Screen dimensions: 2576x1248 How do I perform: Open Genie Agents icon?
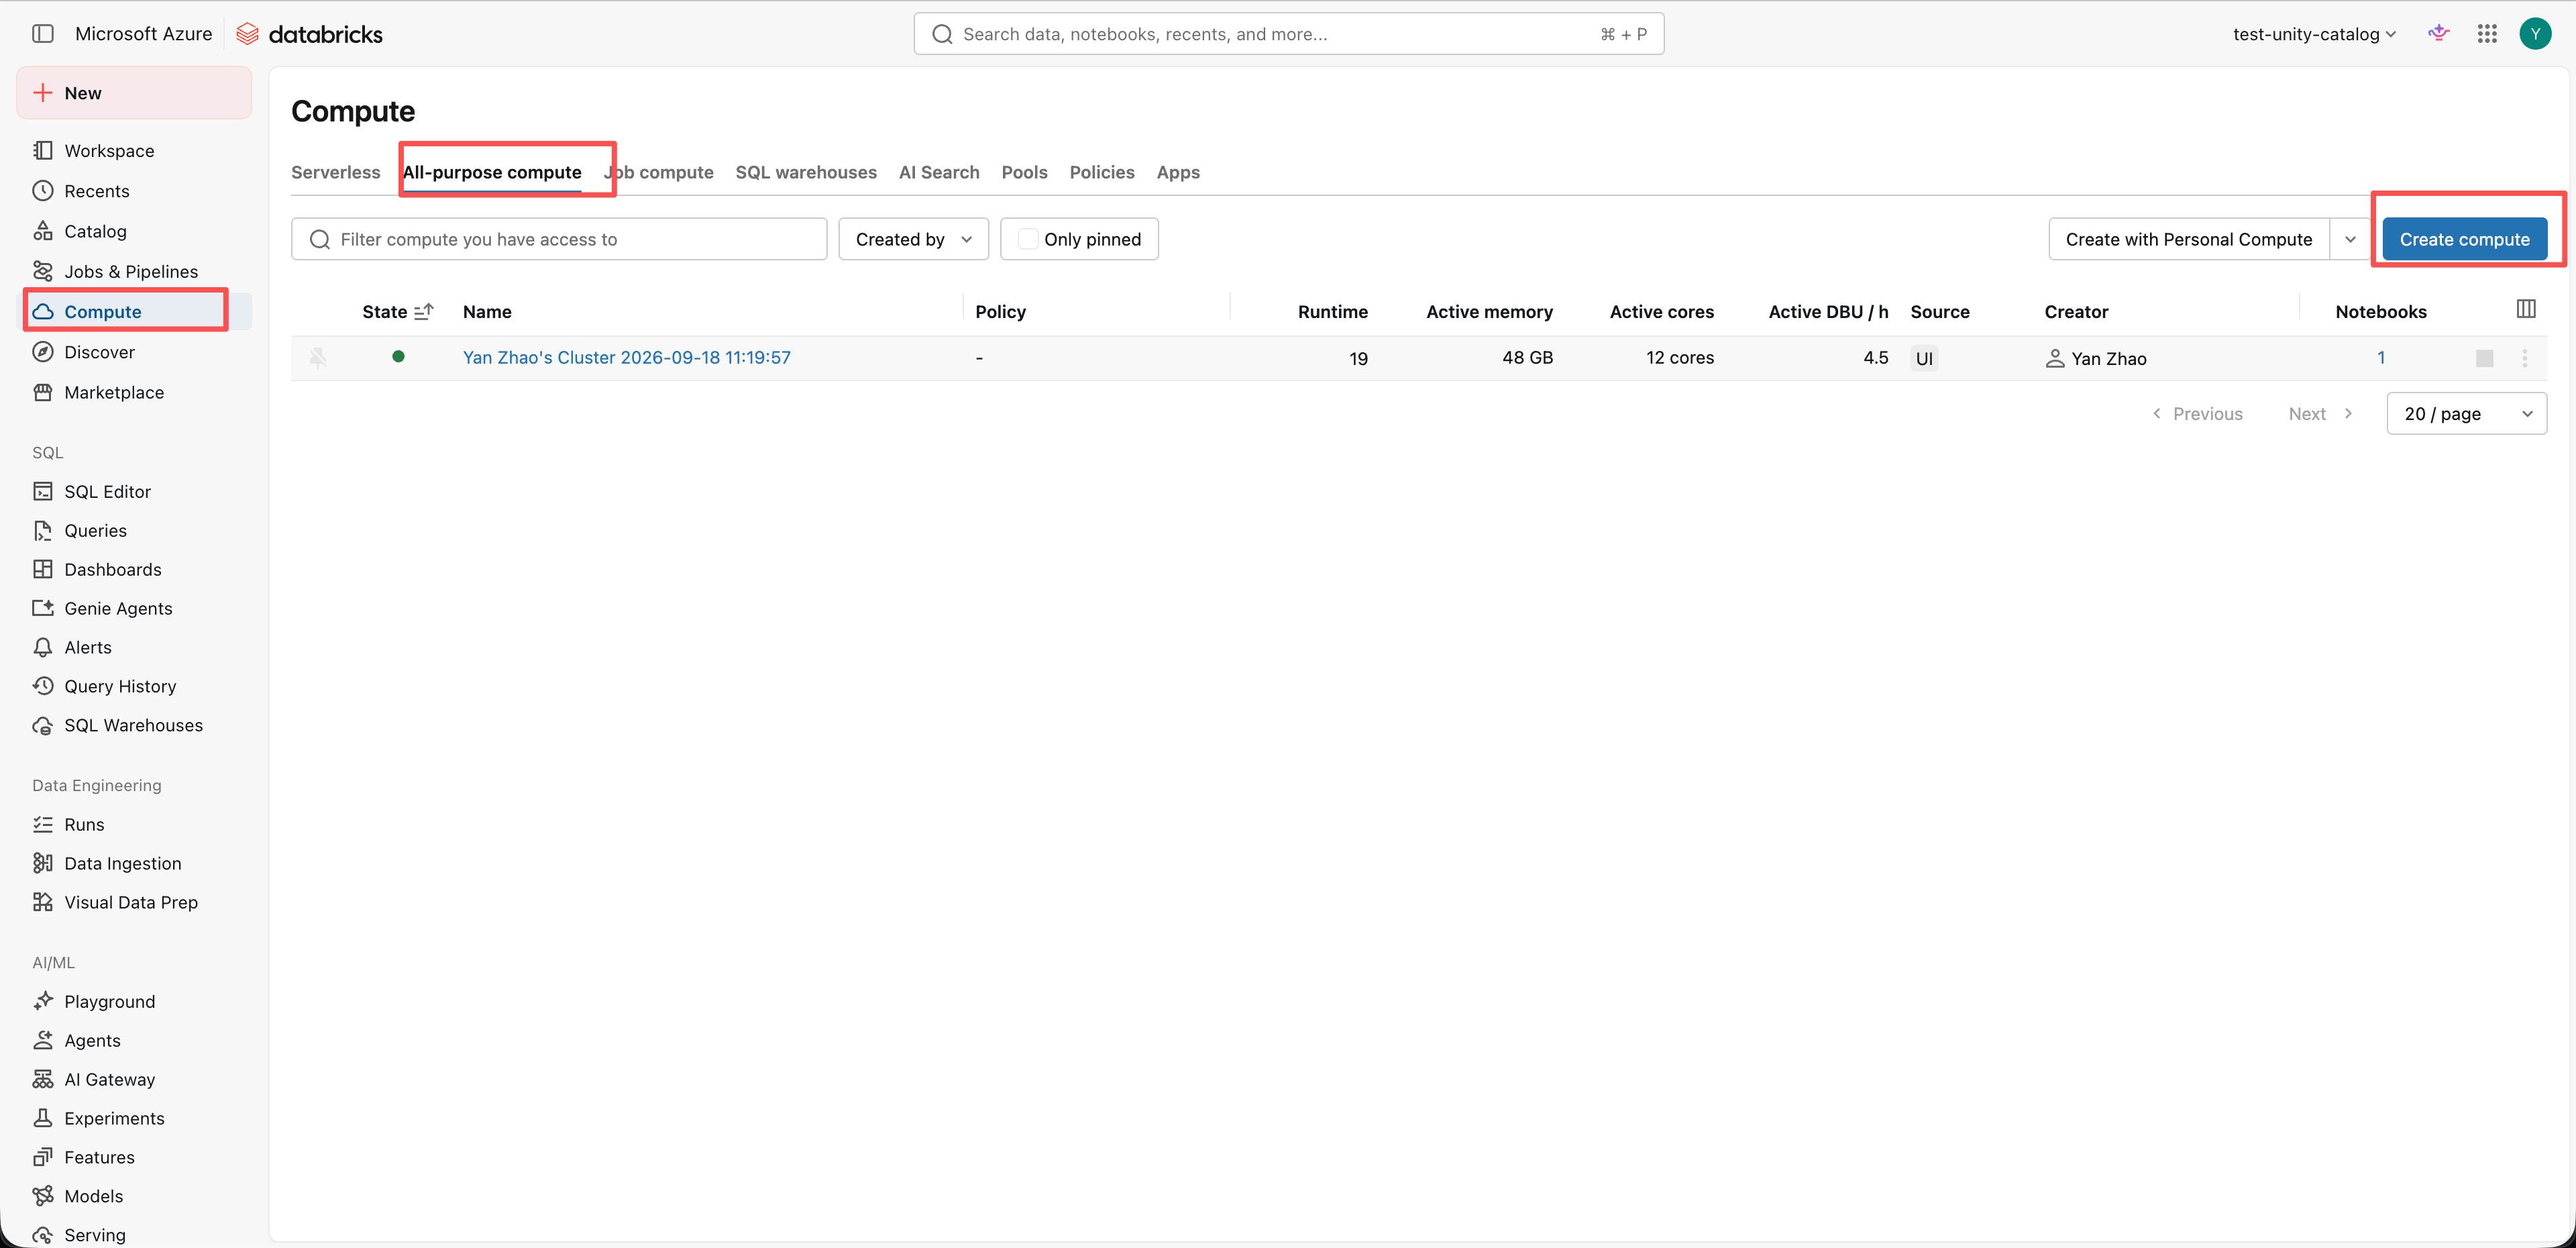[43, 608]
